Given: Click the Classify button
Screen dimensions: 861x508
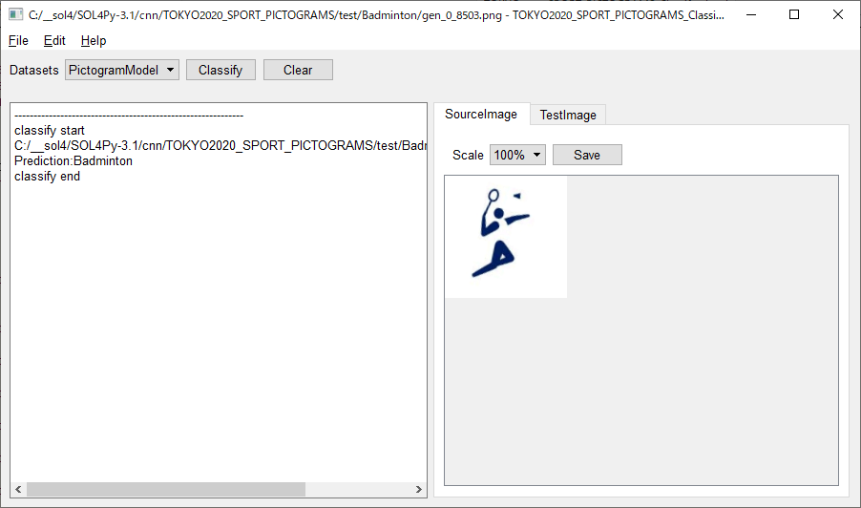Looking at the screenshot, I should [x=220, y=71].
